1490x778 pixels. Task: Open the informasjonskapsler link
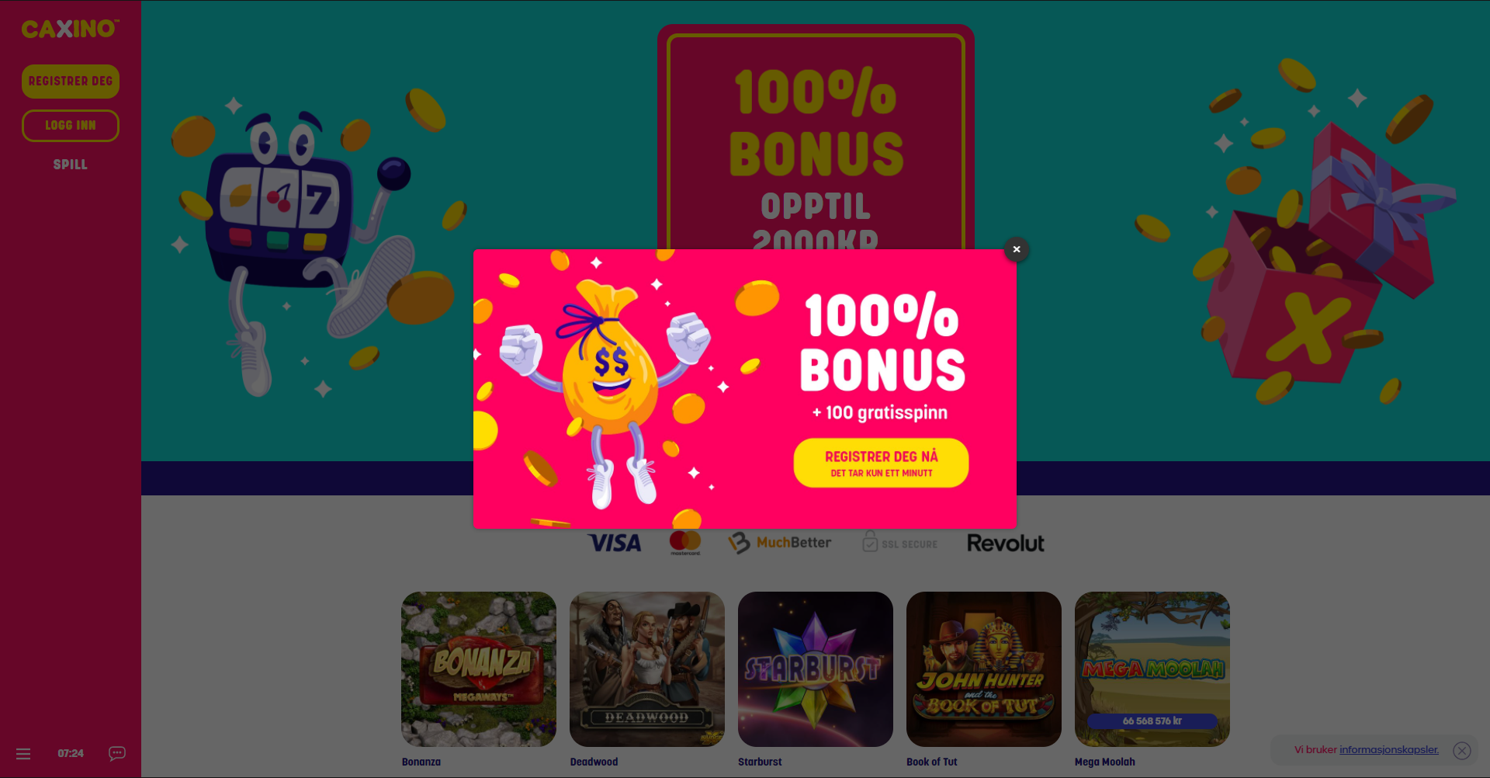point(1388,750)
